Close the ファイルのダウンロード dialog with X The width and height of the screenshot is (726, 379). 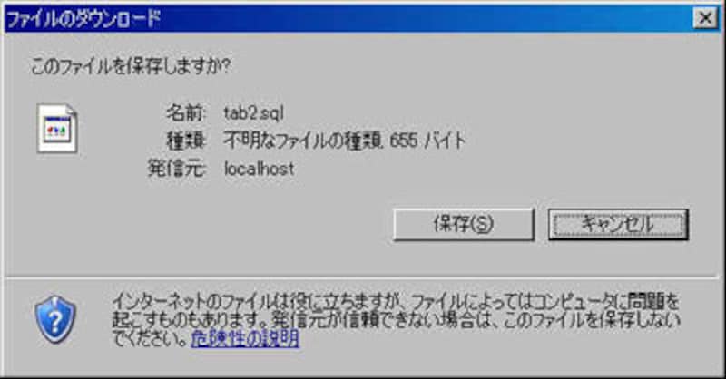[x=705, y=18]
